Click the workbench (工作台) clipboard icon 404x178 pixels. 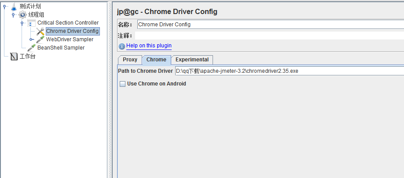pos(14,56)
